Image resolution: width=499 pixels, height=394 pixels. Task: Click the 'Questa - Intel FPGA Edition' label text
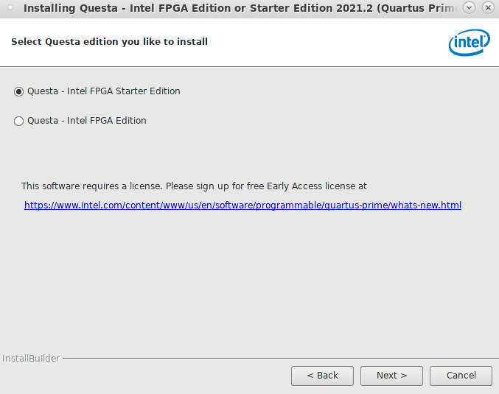click(87, 121)
